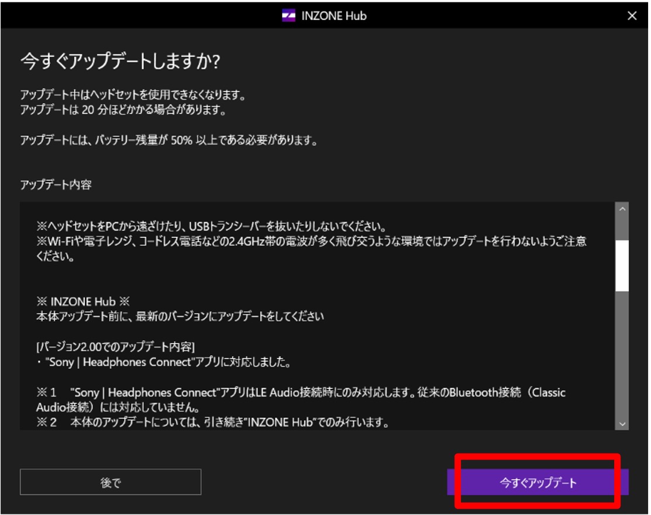Click the scrollbar up arrow in update notes
This screenshot has width=651, height=515.
coord(622,209)
